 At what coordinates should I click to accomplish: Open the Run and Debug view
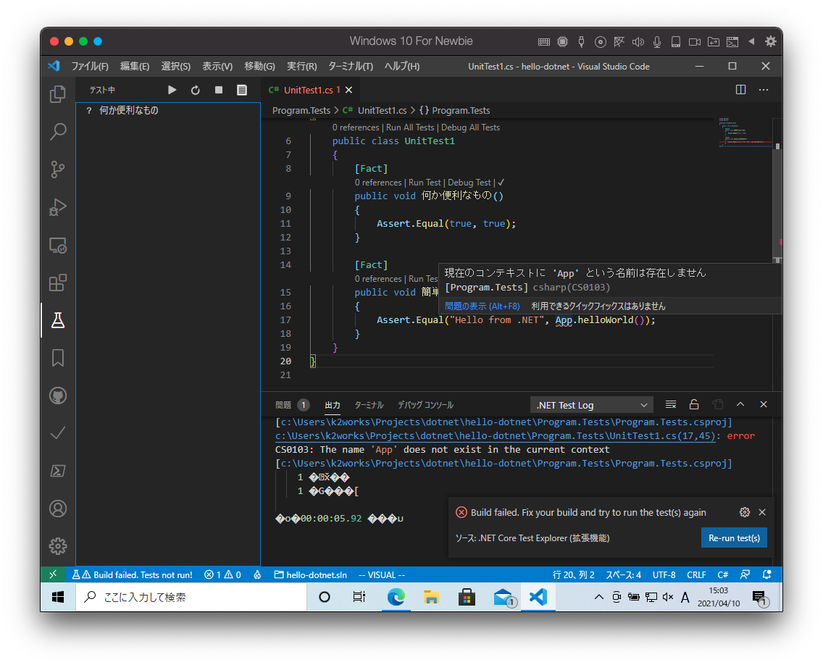point(58,207)
